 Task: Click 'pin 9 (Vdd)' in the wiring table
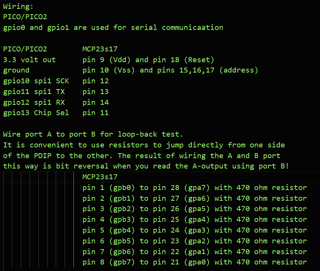(106, 60)
